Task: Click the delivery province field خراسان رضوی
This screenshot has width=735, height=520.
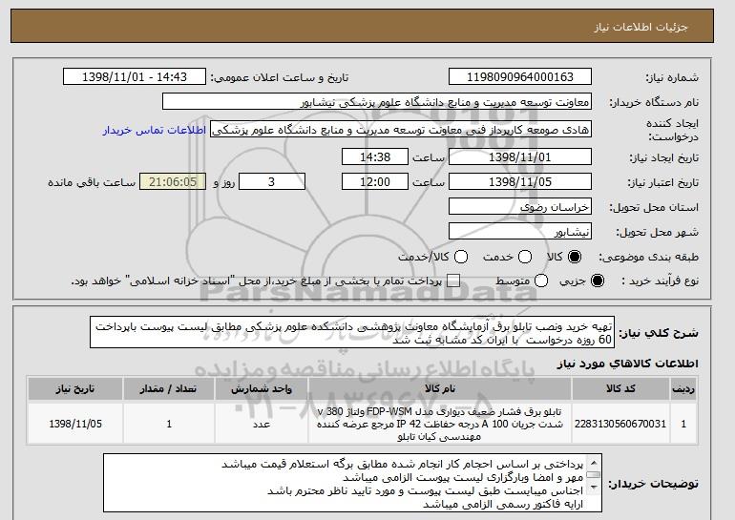Action: point(520,207)
